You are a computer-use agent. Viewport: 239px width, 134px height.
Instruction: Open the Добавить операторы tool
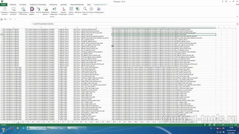[54, 11]
